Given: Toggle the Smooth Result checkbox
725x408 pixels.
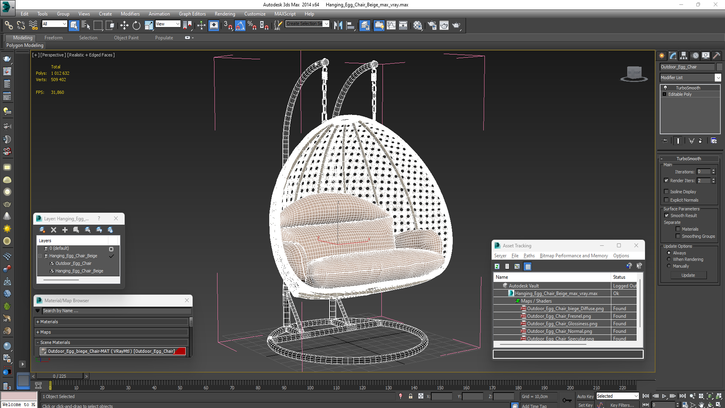Looking at the screenshot, I should coord(666,215).
